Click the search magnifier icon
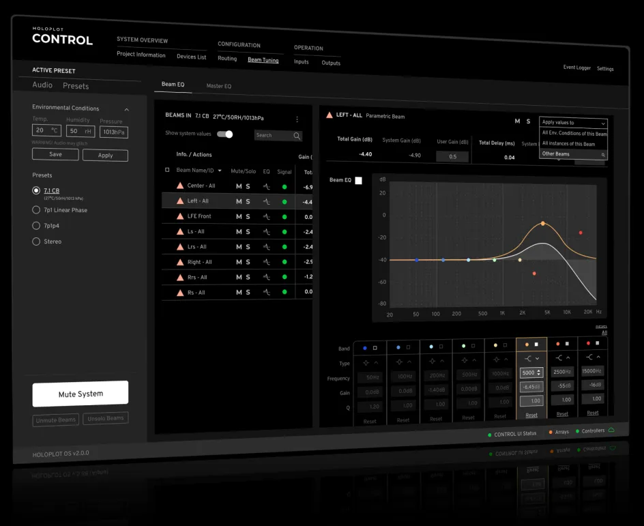 pos(297,136)
